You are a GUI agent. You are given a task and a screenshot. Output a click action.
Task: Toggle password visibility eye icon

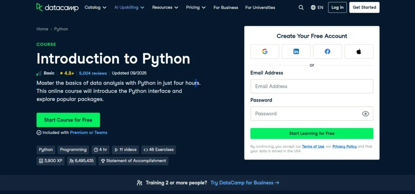pyautogui.click(x=365, y=114)
